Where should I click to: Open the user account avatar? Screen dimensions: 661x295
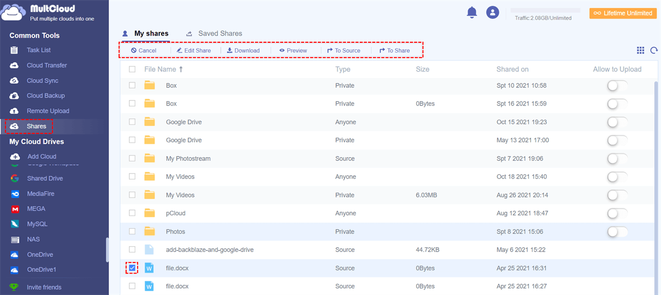click(x=492, y=13)
